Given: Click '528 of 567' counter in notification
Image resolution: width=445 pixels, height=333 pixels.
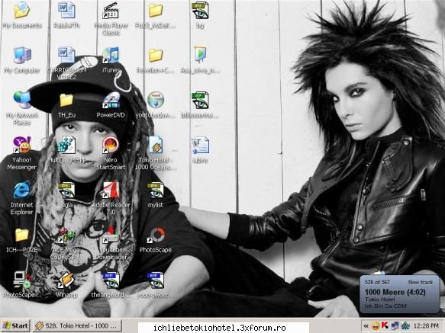Looking at the screenshot, I should coord(377,282).
